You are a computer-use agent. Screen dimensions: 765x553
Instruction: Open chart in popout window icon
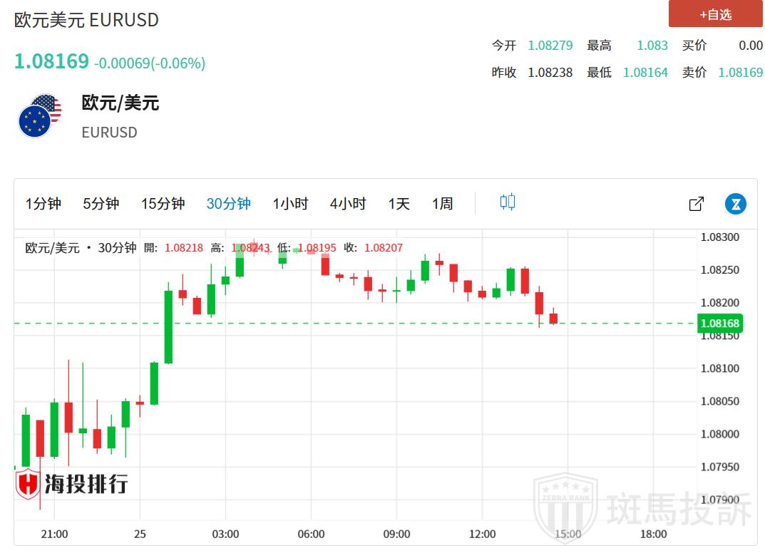[x=697, y=204]
